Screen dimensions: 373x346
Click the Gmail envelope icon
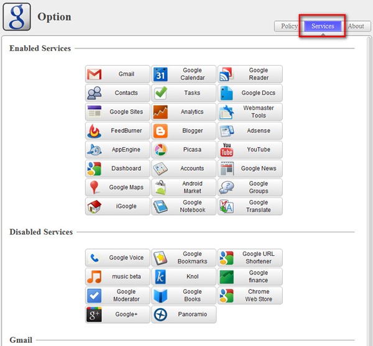pyautogui.click(x=94, y=74)
